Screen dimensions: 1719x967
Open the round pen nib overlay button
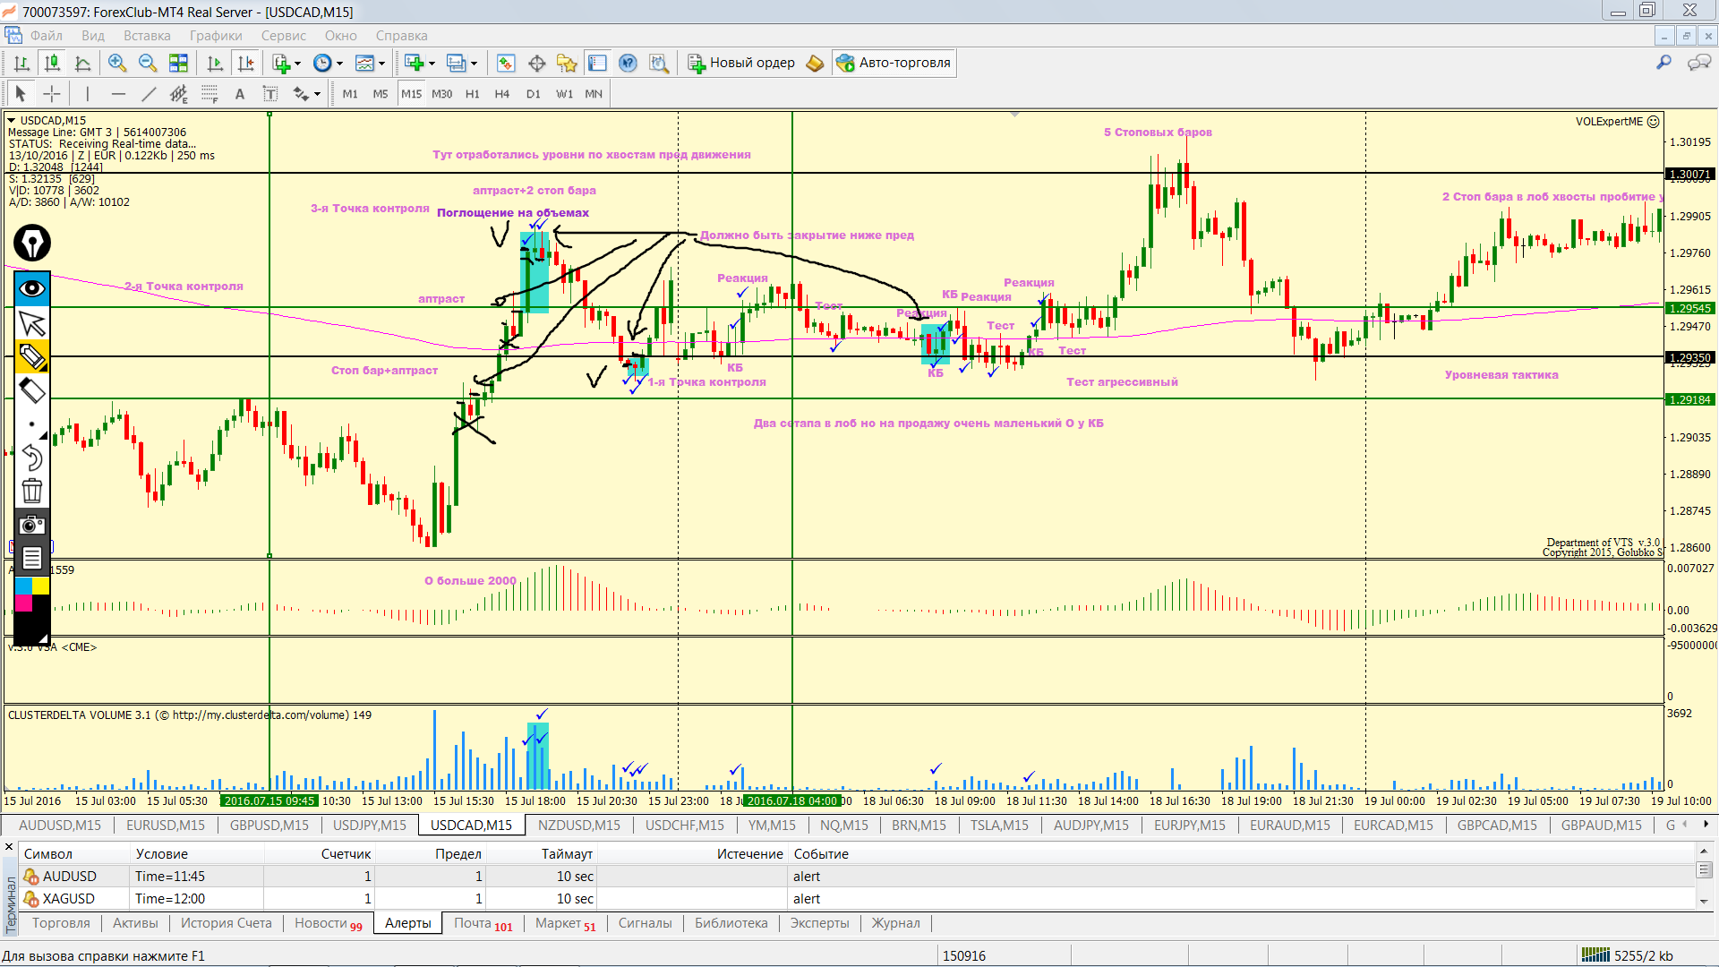32,243
